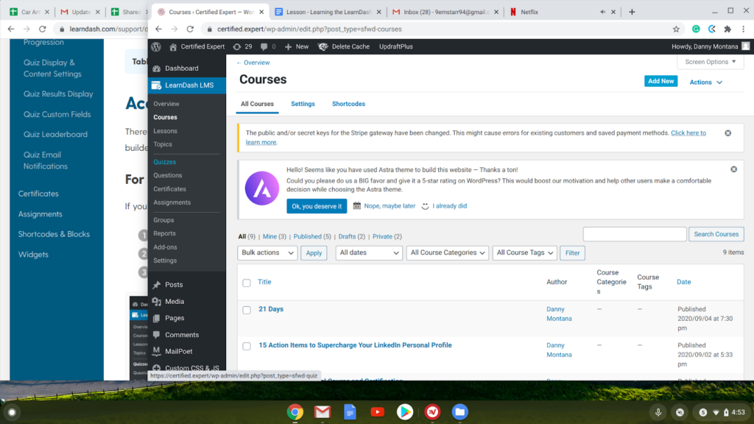Click the Delete Cache icon
754x424 pixels.
(323, 46)
